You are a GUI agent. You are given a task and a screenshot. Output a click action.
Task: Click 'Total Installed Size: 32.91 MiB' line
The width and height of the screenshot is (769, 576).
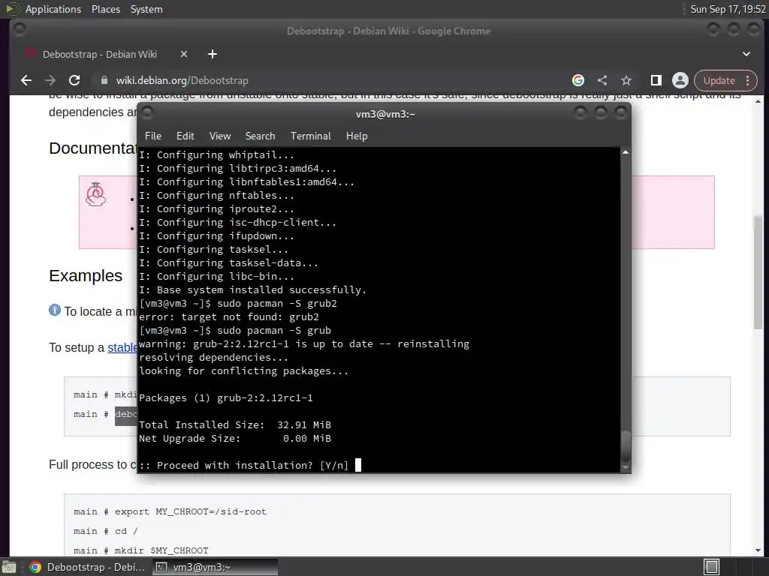[235, 425]
